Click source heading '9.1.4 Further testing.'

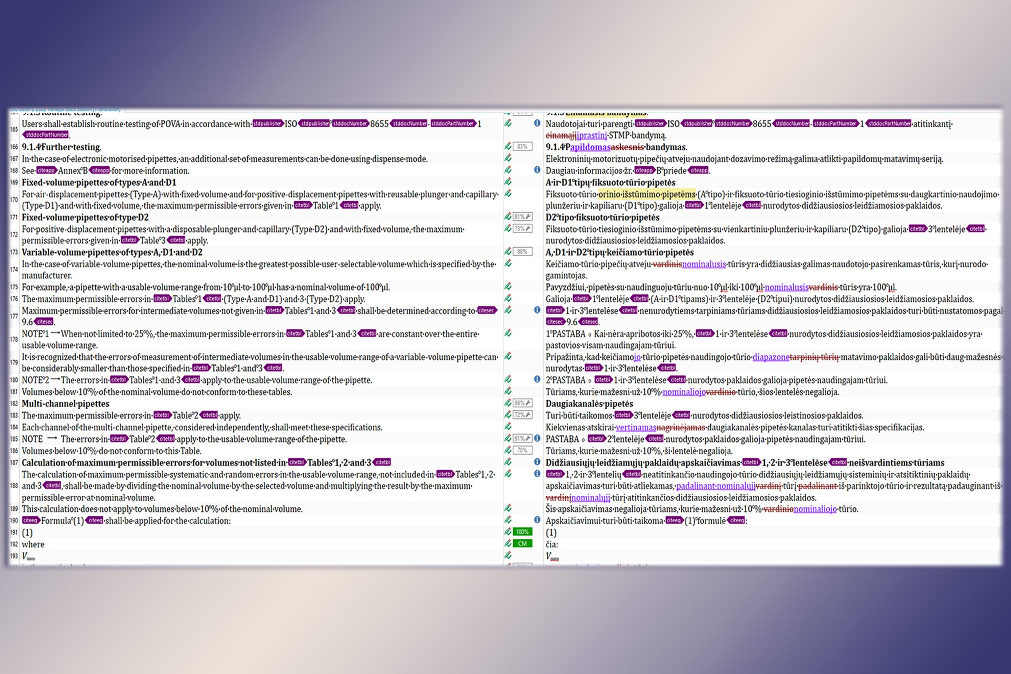(62, 147)
